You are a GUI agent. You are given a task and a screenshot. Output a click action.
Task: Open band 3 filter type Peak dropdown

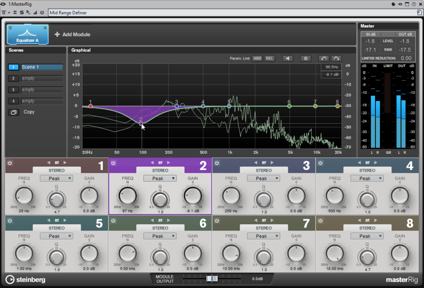pyautogui.click(x=264, y=179)
